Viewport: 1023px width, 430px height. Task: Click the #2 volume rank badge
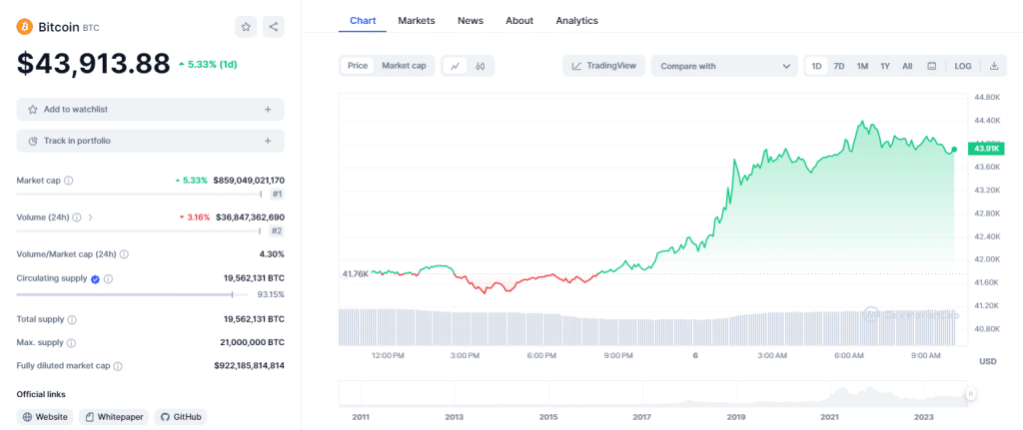click(x=278, y=230)
